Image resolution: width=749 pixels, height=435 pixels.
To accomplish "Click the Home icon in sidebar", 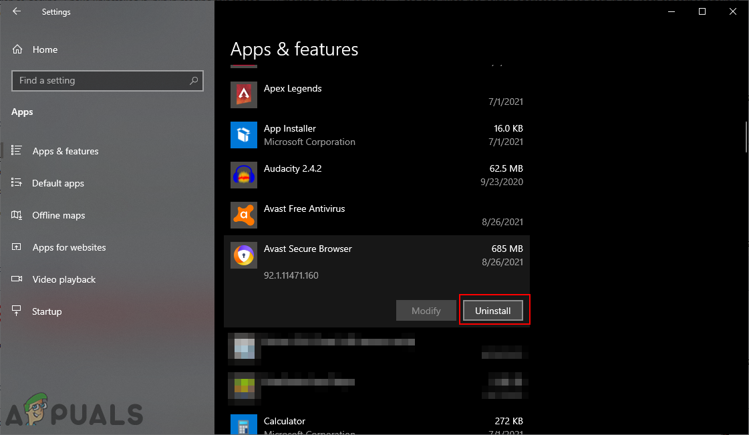I will [x=17, y=49].
